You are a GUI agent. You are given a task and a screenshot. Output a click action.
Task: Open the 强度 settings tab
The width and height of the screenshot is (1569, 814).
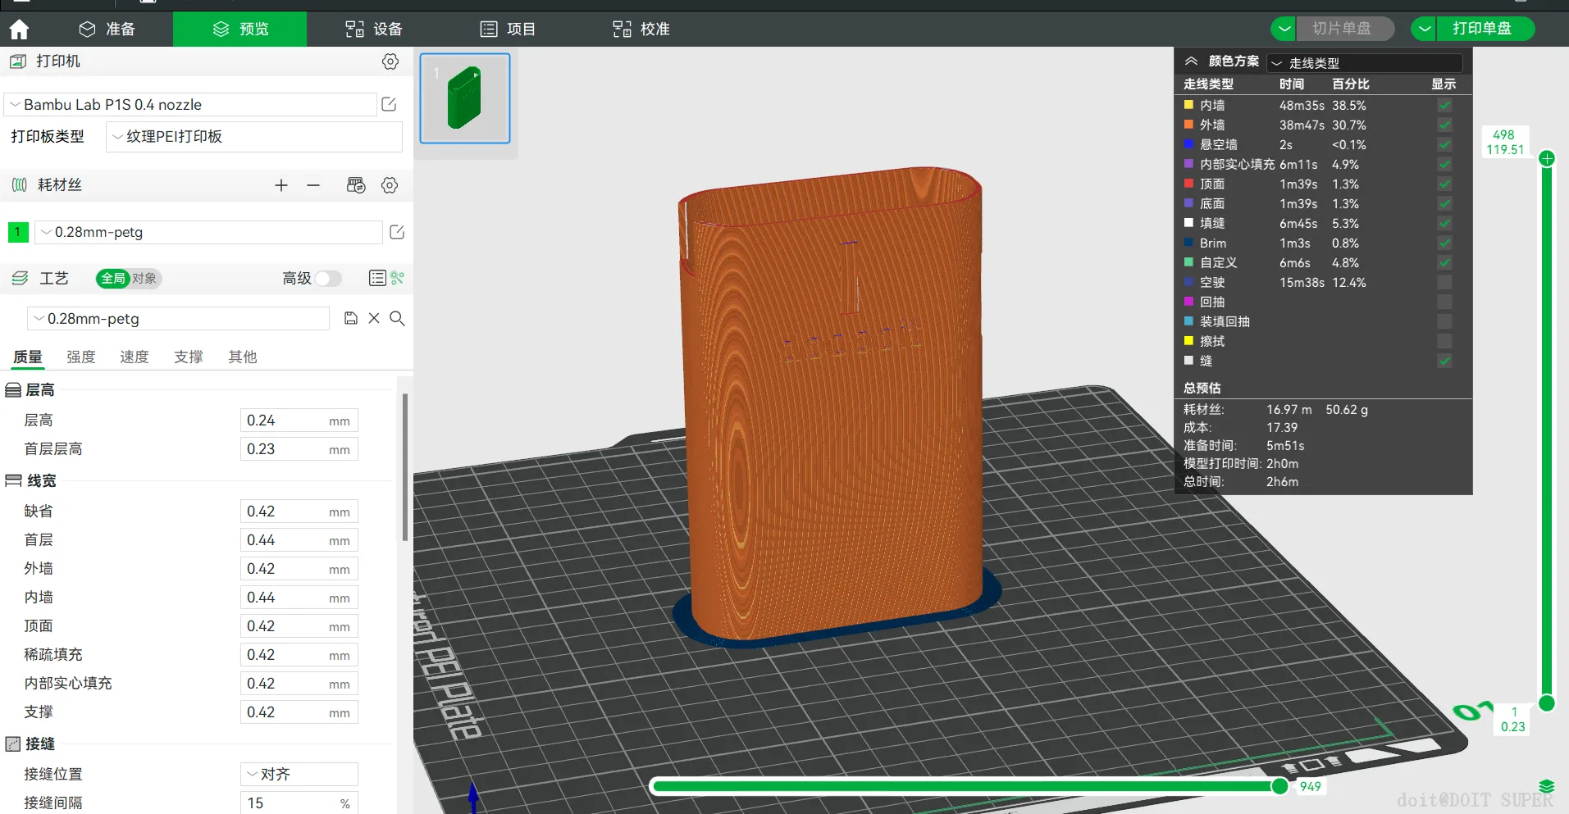click(x=81, y=357)
